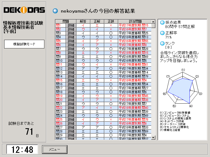Image resolution: width=210 pixels, height=157 pixels.
Task: Click the DEKIDAS logo
Action: pos(24,10)
